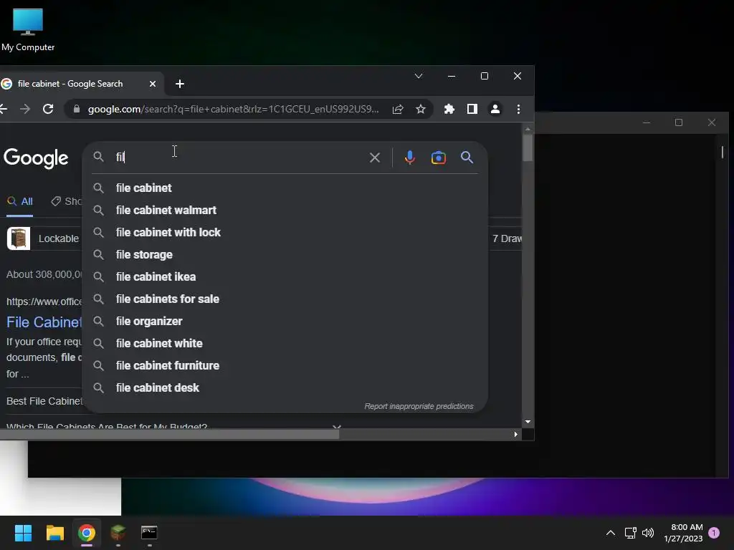
Task: Select suggestion 'file cabinet furniture'
Action: pos(285,366)
